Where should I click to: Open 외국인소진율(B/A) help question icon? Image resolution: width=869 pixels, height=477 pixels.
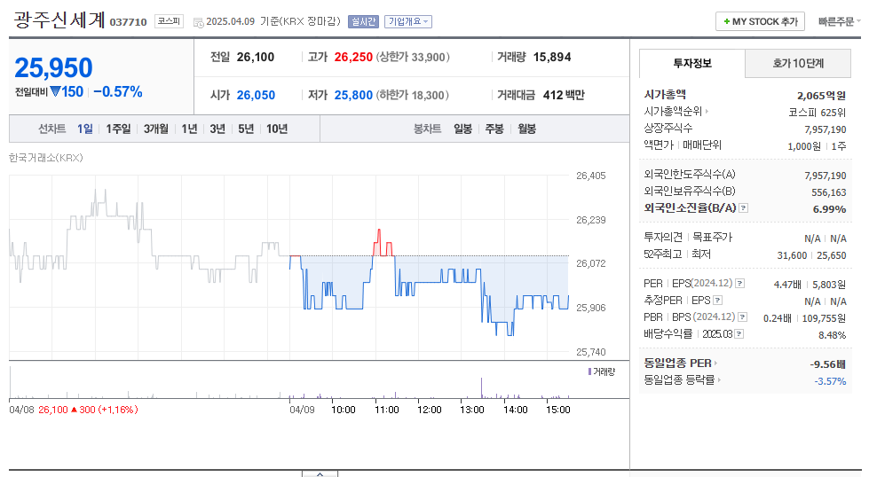click(x=744, y=208)
